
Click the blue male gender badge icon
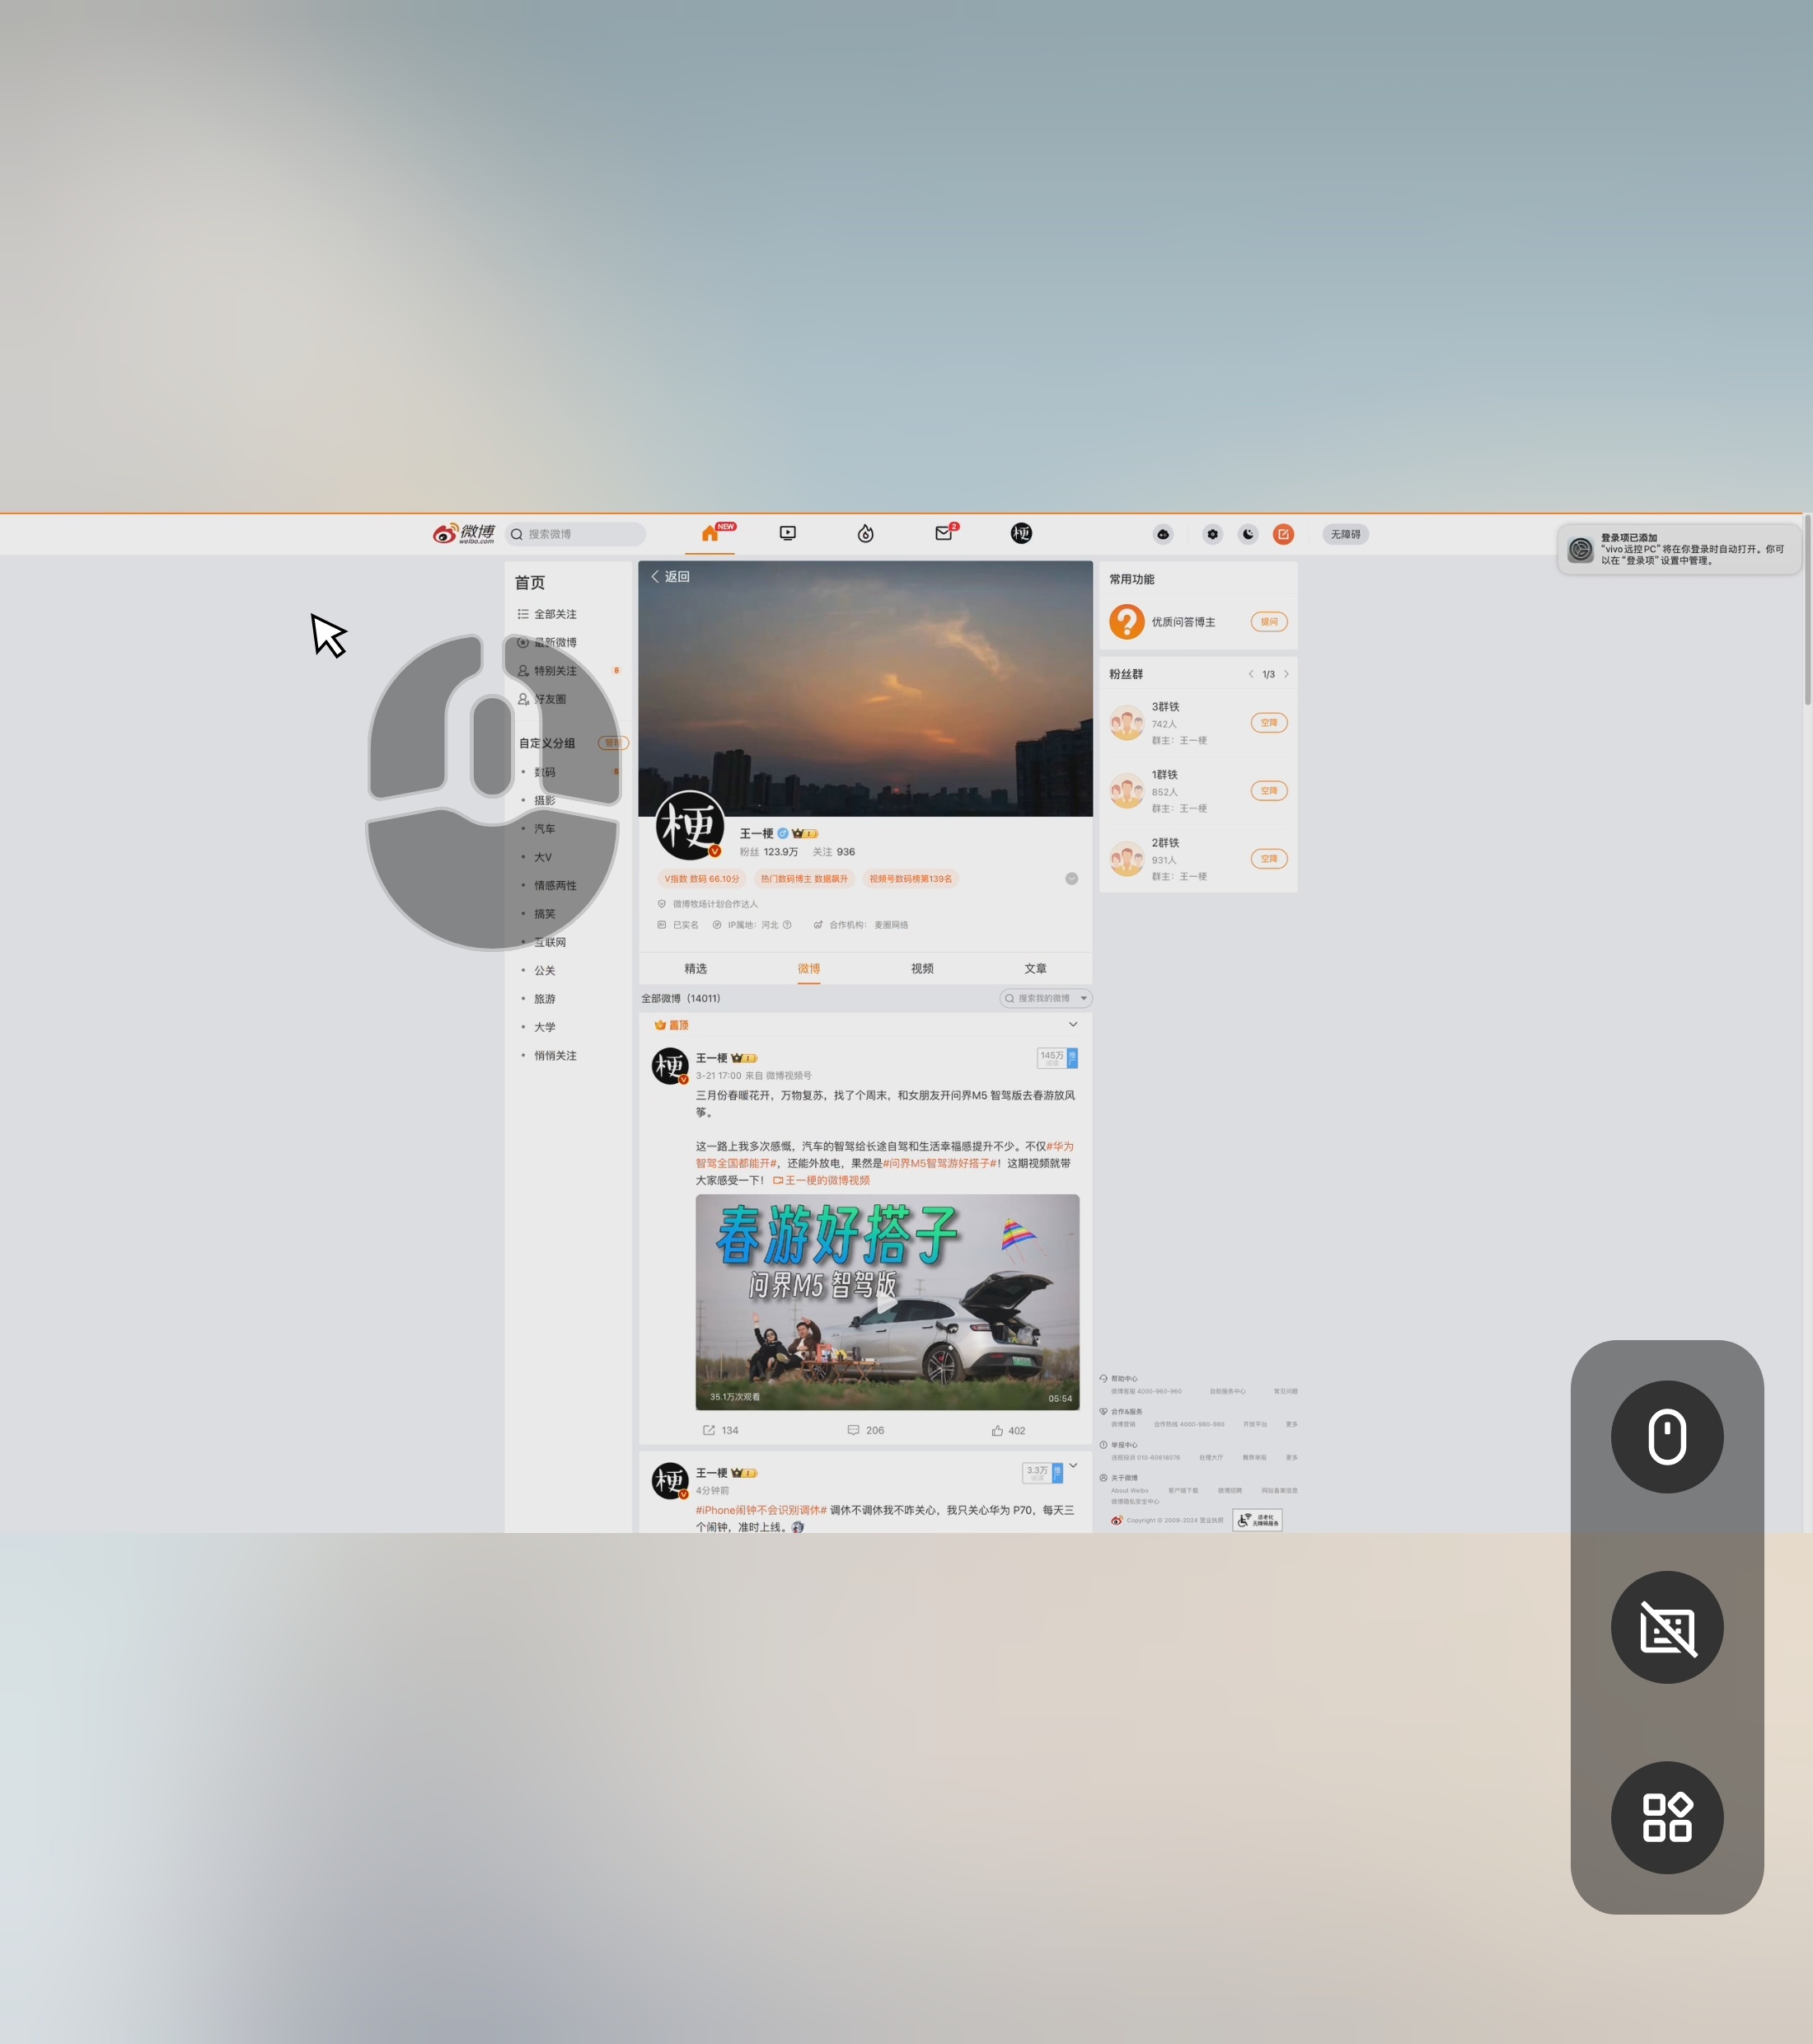(x=783, y=833)
